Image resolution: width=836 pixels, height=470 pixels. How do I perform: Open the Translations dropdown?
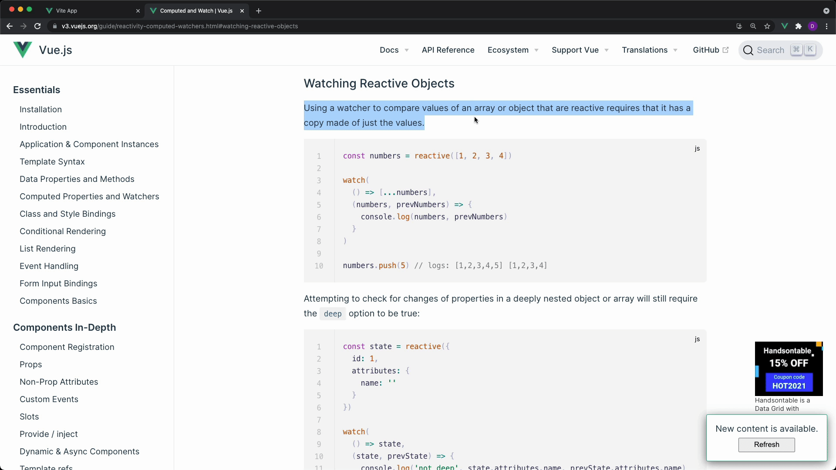coord(649,50)
